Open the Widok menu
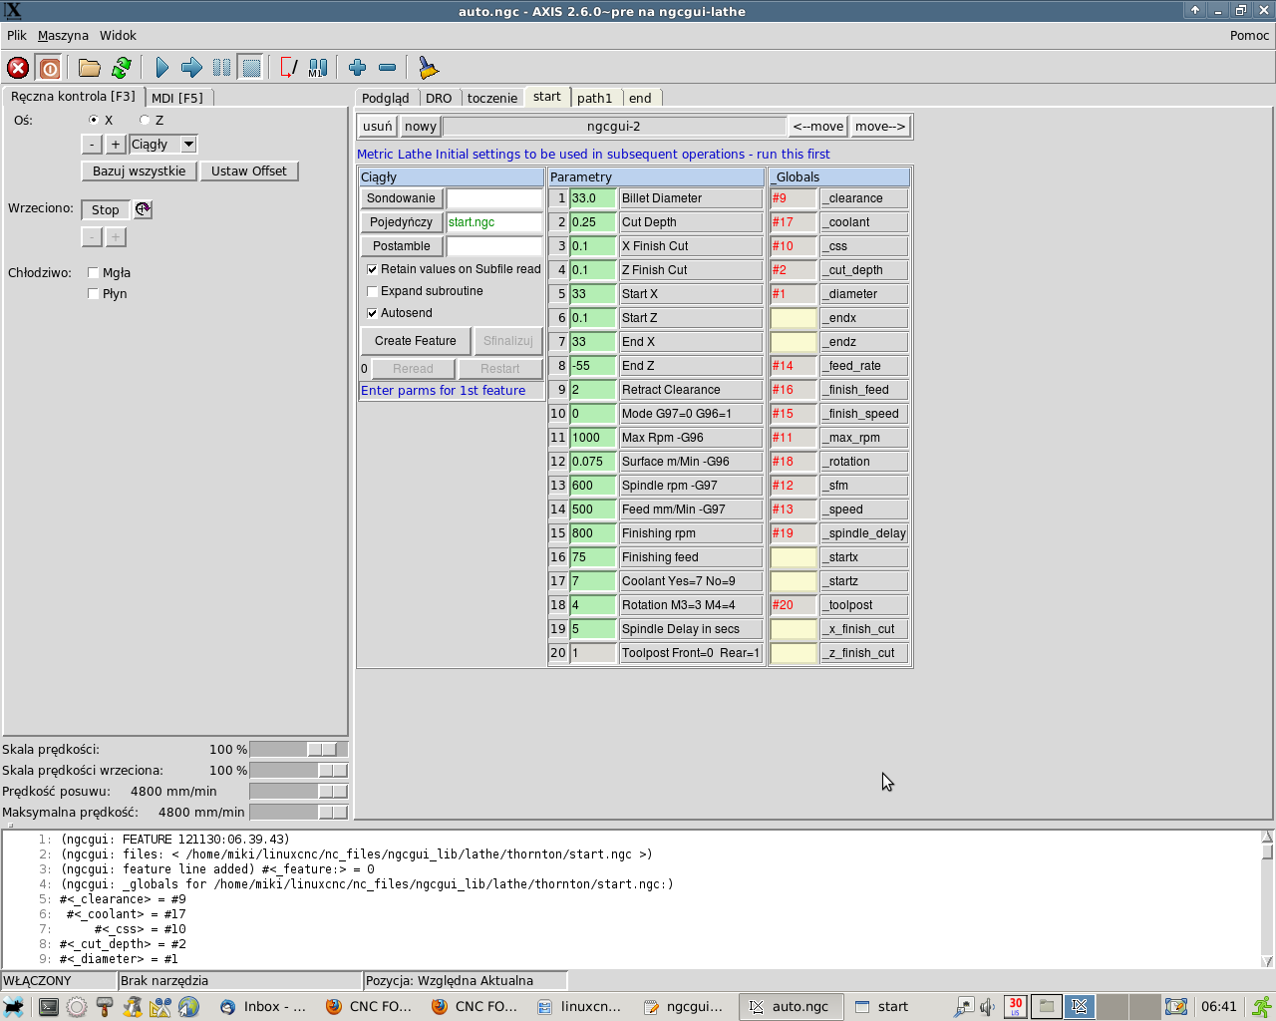This screenshot has width=1276, height=1021. tap(118, 35)
